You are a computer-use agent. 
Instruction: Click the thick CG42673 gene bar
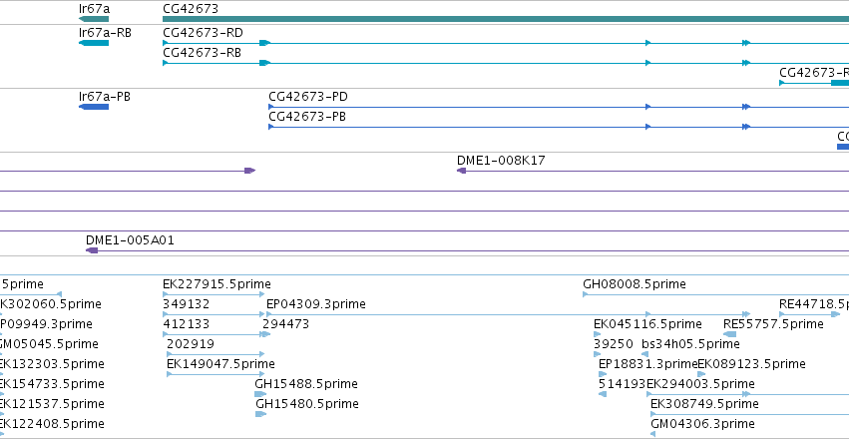[x=506, y=19]
